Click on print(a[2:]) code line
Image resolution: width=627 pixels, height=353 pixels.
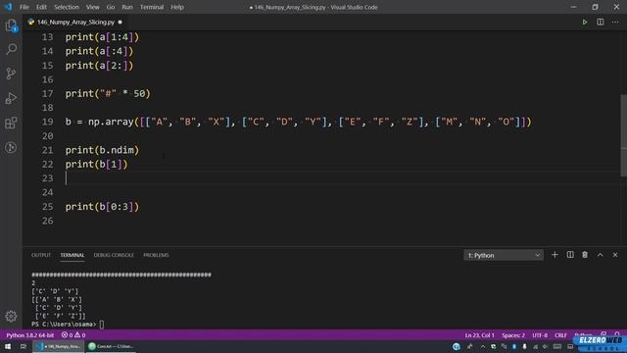99,66
